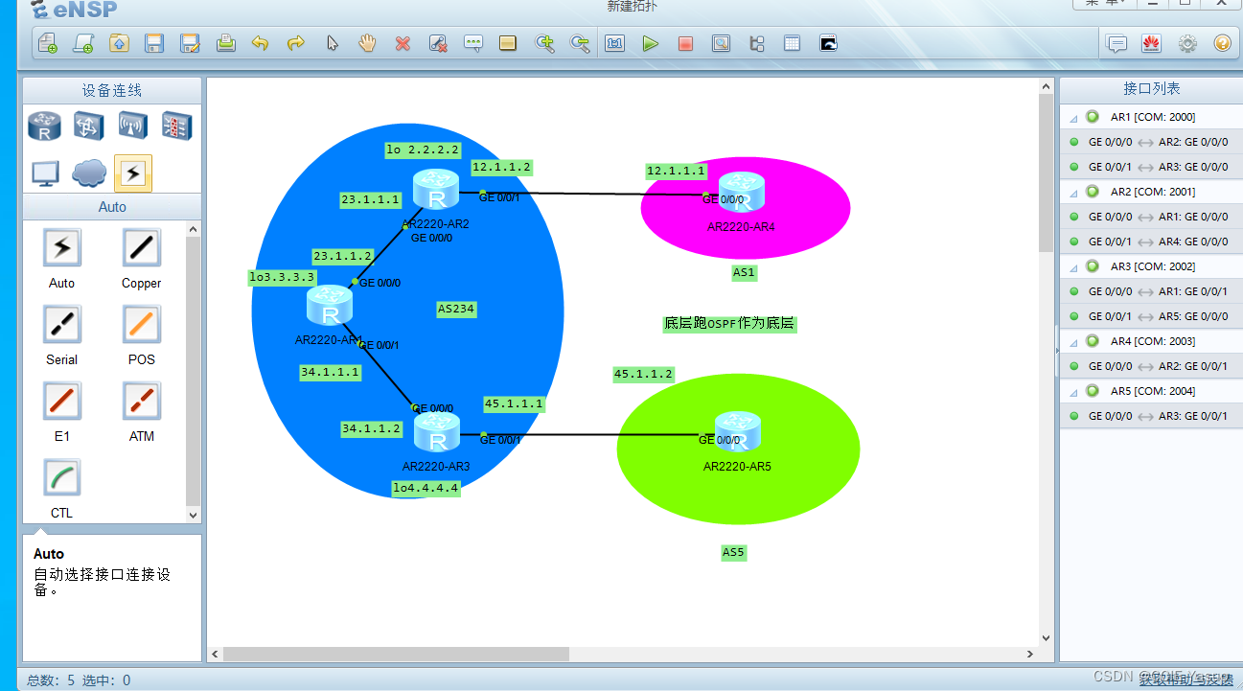Viewport: 1243px width, 691px height.
Task: Click the delete all connections icon
Action: tap(438, 43)
